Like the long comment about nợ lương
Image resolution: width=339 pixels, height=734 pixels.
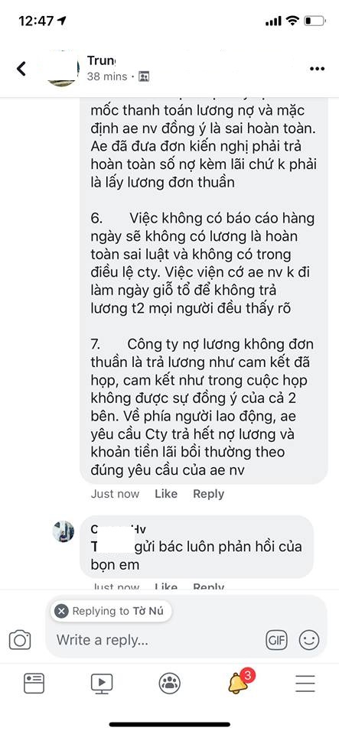(x=166, y=494)
